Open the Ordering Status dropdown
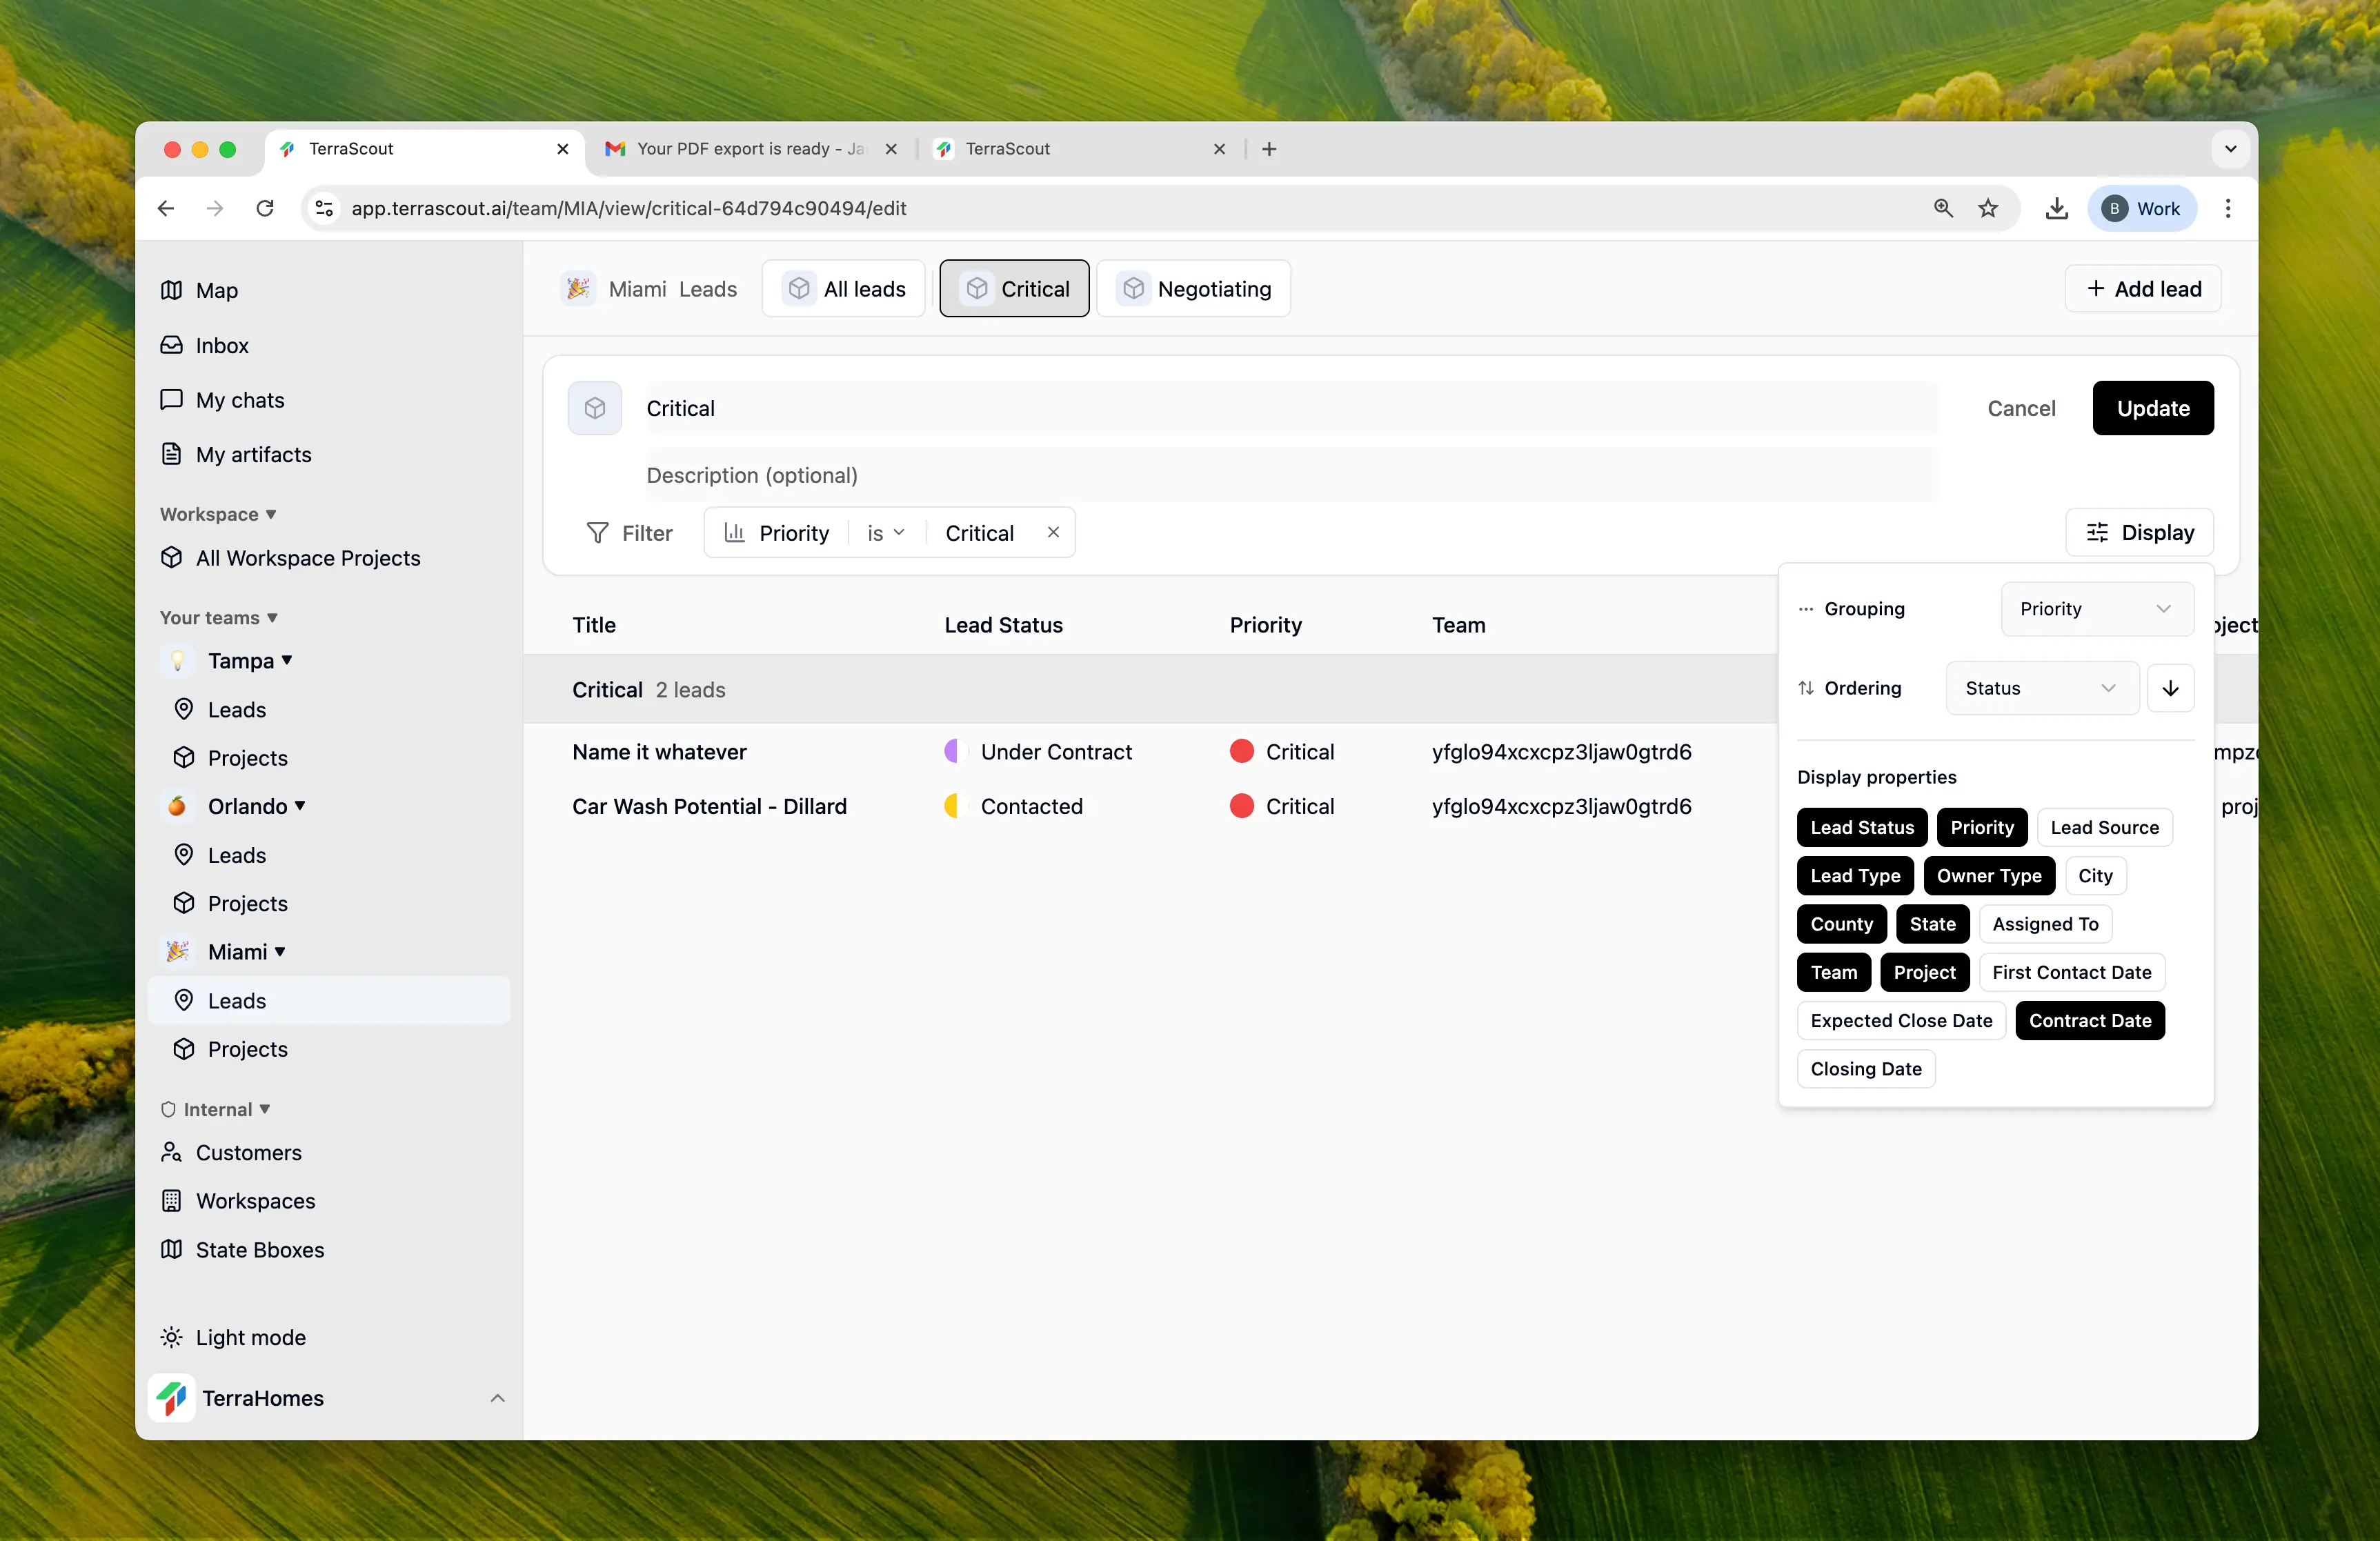Screen dimensions: 2380x1541 point(2041,688)
